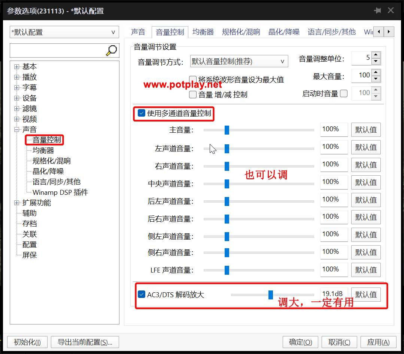This screenshot has height=354, width=404.
Task: Increase 最大音量 with up spinner arrow
Action: [x=376, y=72]
